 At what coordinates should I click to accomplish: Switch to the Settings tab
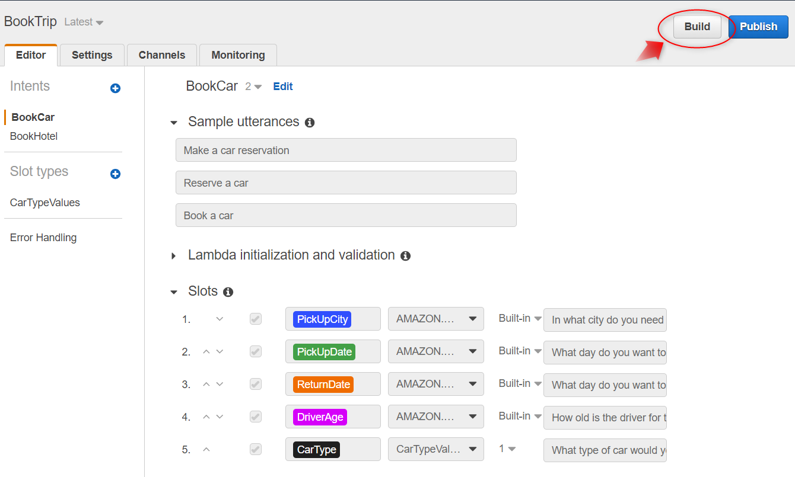tap(92, 55)
